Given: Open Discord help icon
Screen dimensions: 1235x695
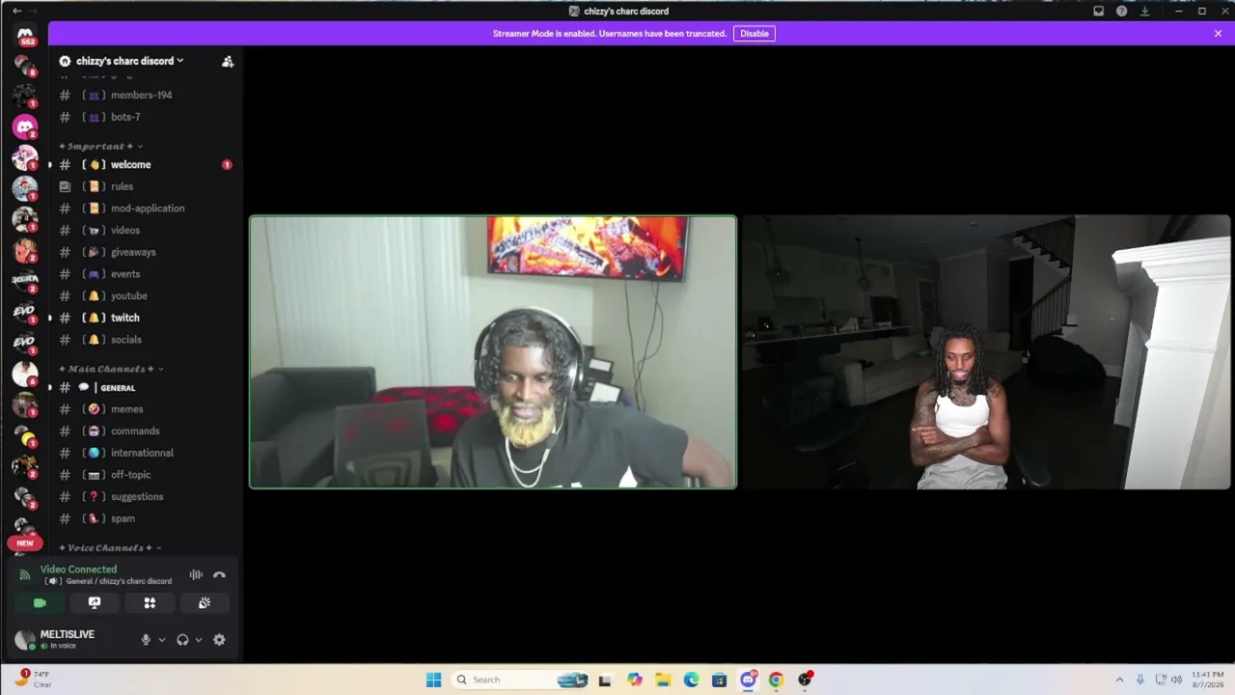Looking at the screenshot, I should click(x=1121, y=11).
